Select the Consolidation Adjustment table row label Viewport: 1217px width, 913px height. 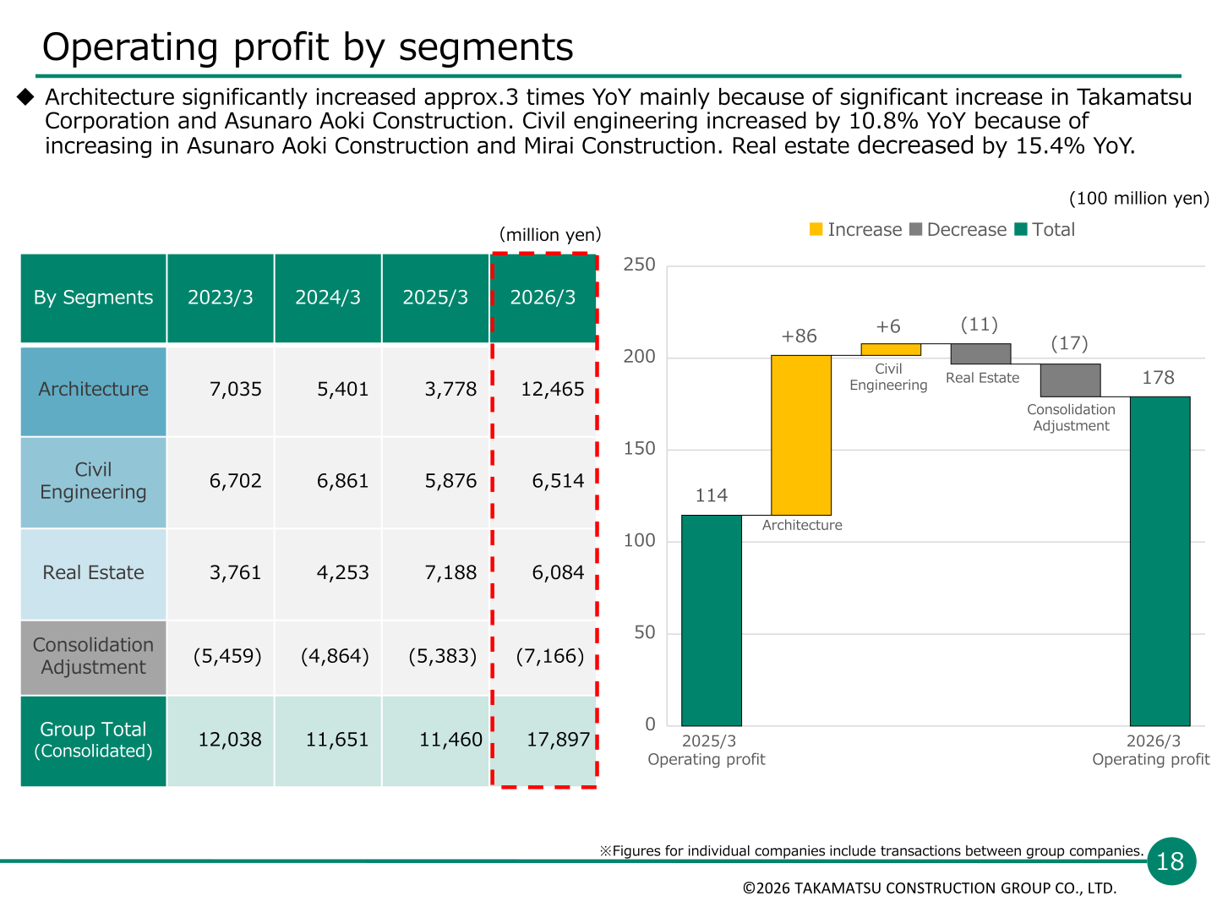point(93,657)
